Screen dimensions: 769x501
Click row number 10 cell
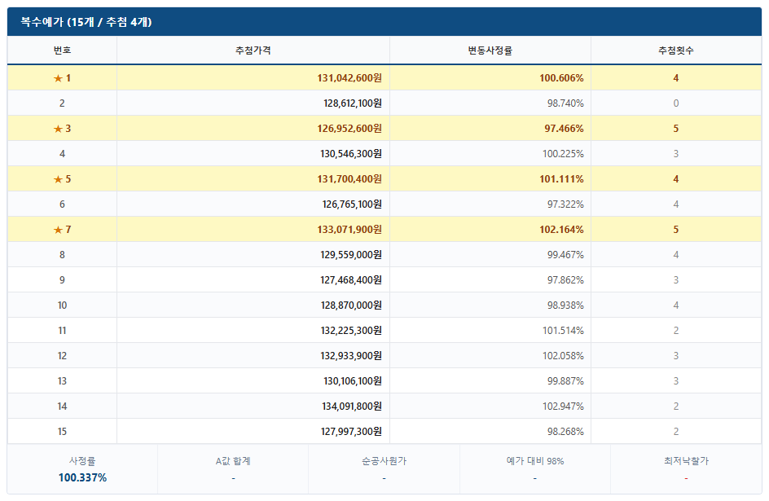pos(62,305)
